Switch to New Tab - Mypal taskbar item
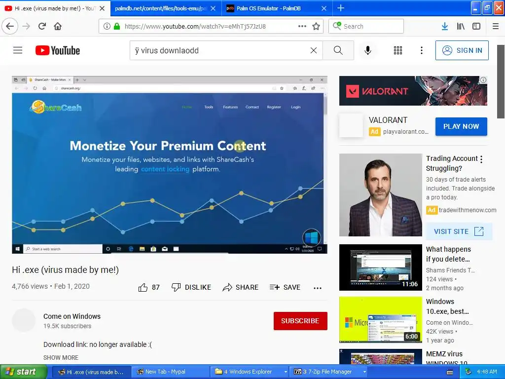Viewport: 505px width, 379px height. pyautogui.click(x=170, y=372)
